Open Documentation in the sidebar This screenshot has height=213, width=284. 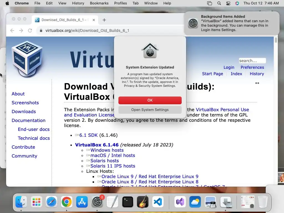(29, 120)
